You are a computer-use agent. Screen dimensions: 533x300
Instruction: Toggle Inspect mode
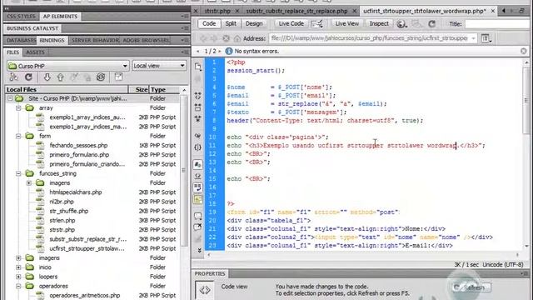379,23
